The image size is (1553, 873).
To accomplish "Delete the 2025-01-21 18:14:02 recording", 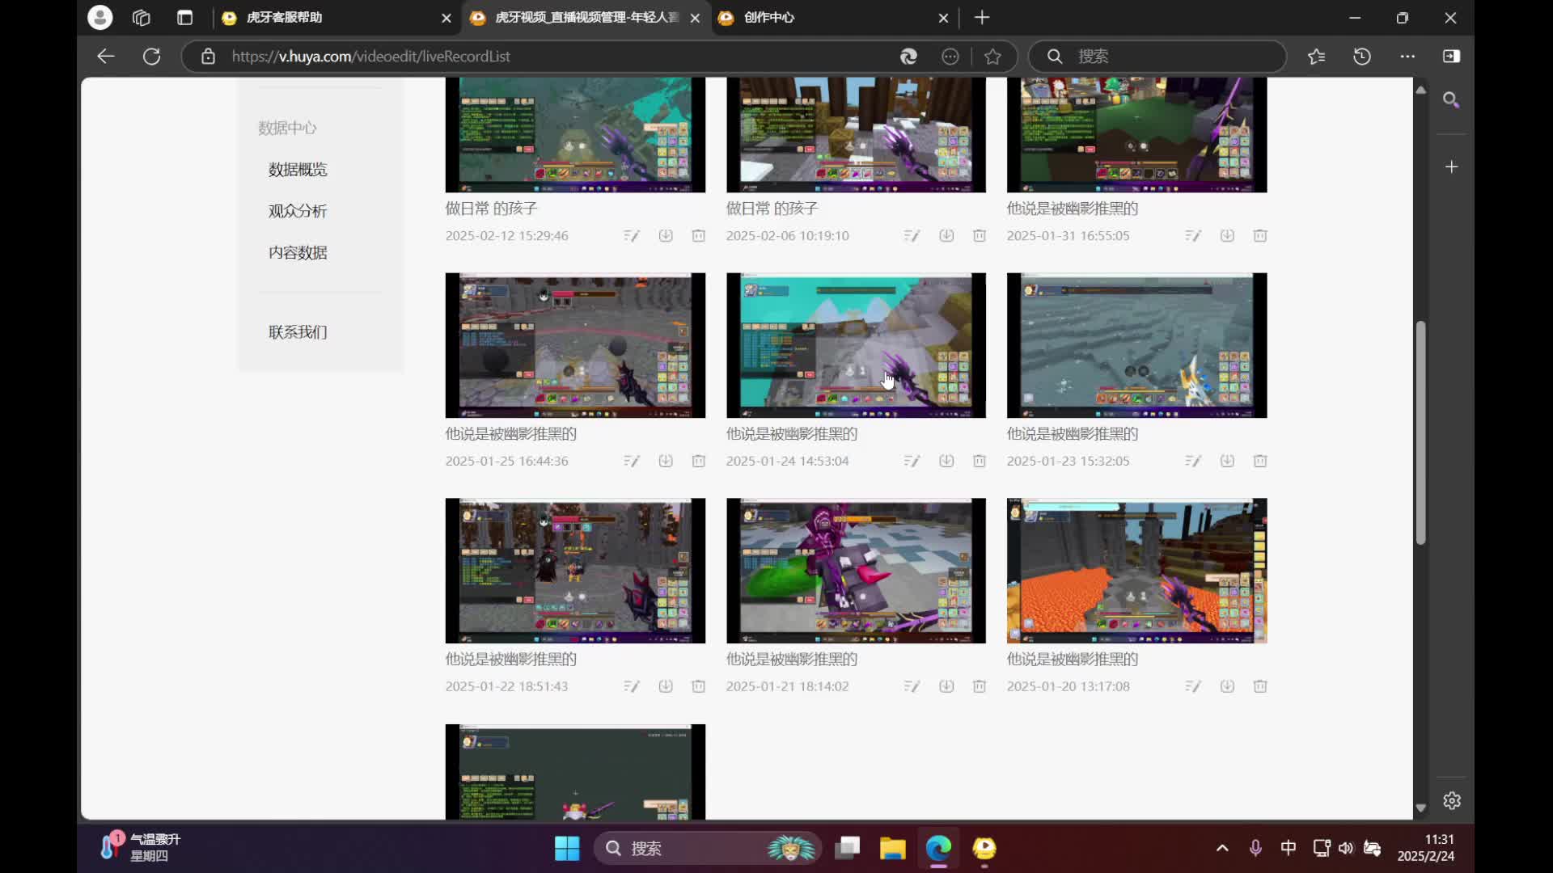I will tap(979, 686).
